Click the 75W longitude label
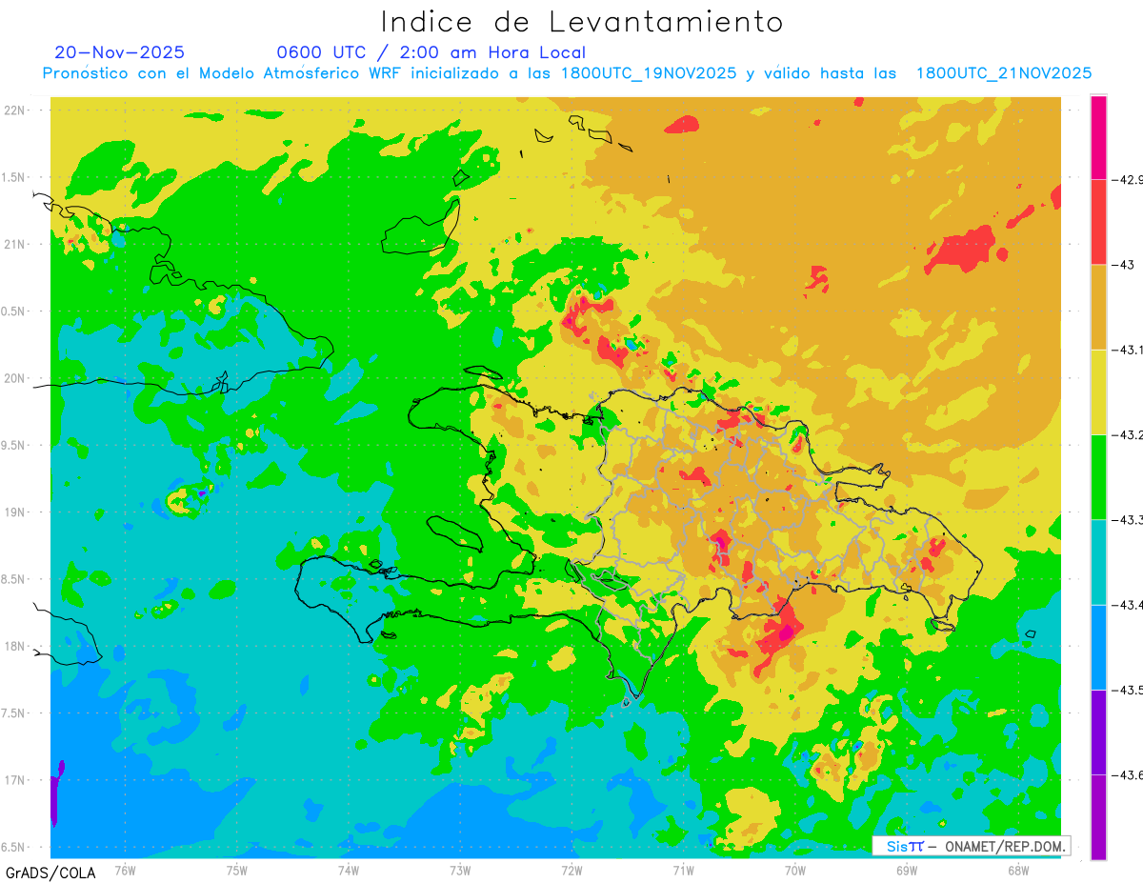Image resolution: width=1143 pixels, height=883 pixels. 237,871
